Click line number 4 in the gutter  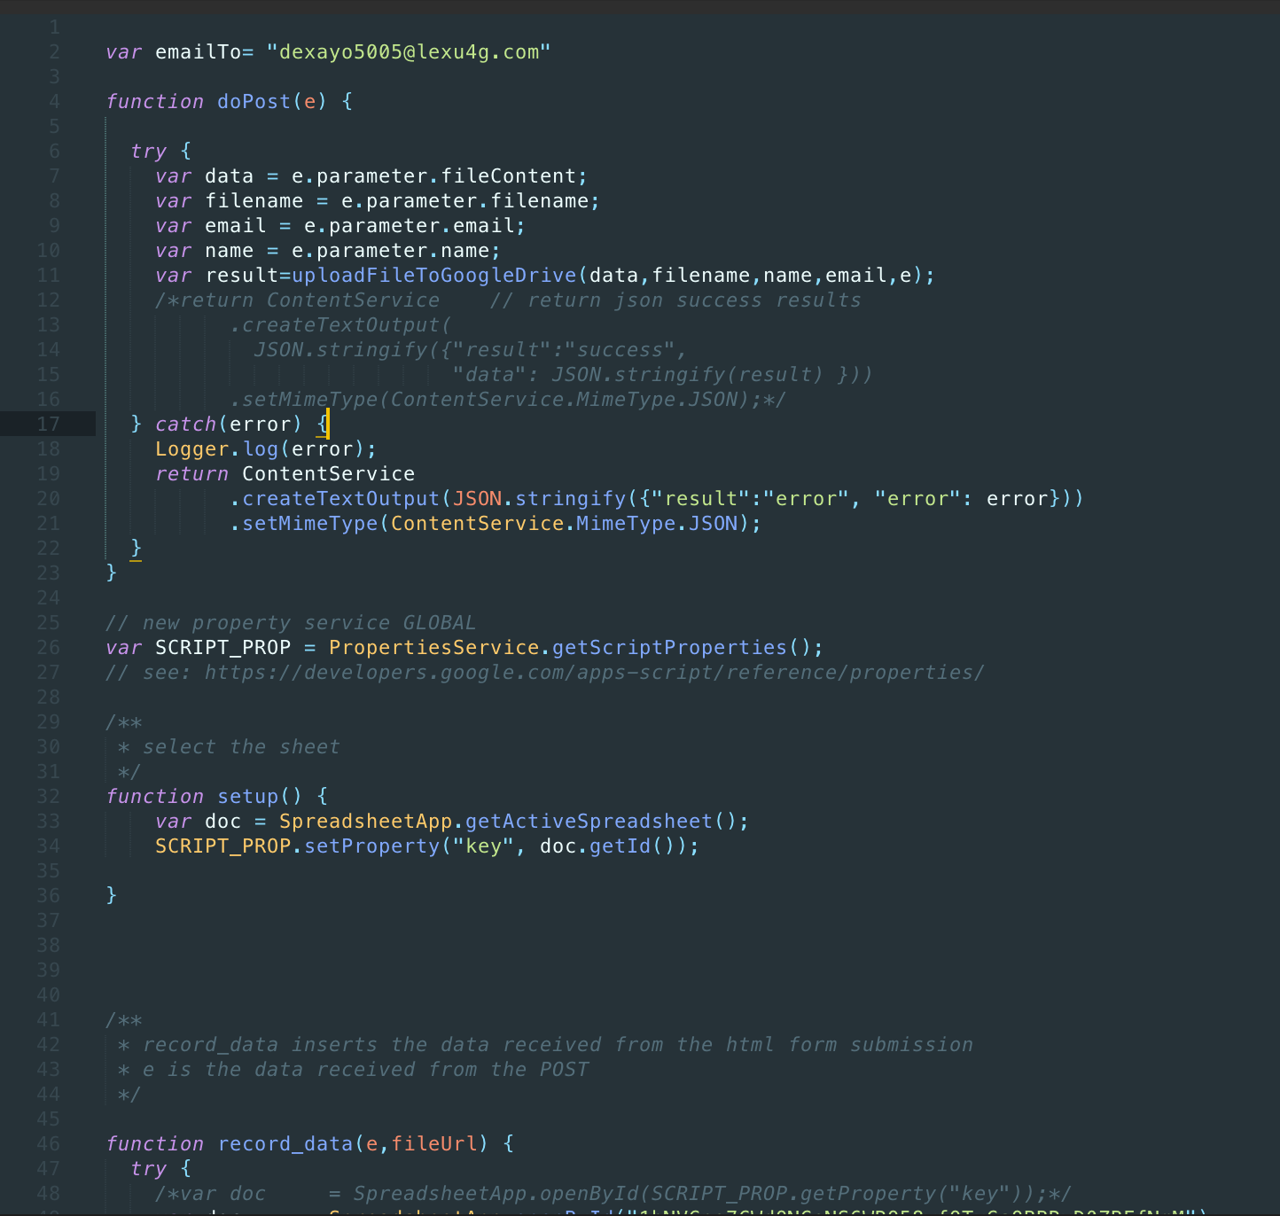pyautogui.click(x=54, y=102)
